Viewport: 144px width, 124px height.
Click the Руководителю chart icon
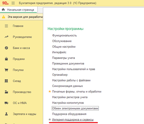point(6,37)
